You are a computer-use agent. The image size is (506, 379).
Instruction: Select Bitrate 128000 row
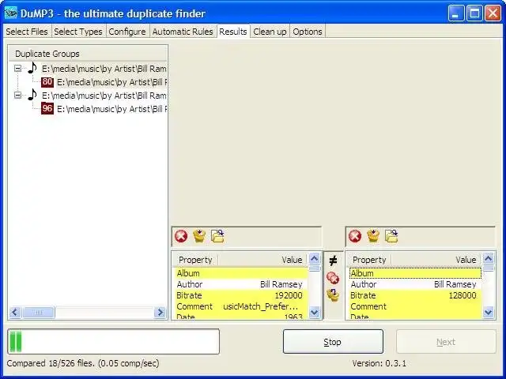pos(415,295)
